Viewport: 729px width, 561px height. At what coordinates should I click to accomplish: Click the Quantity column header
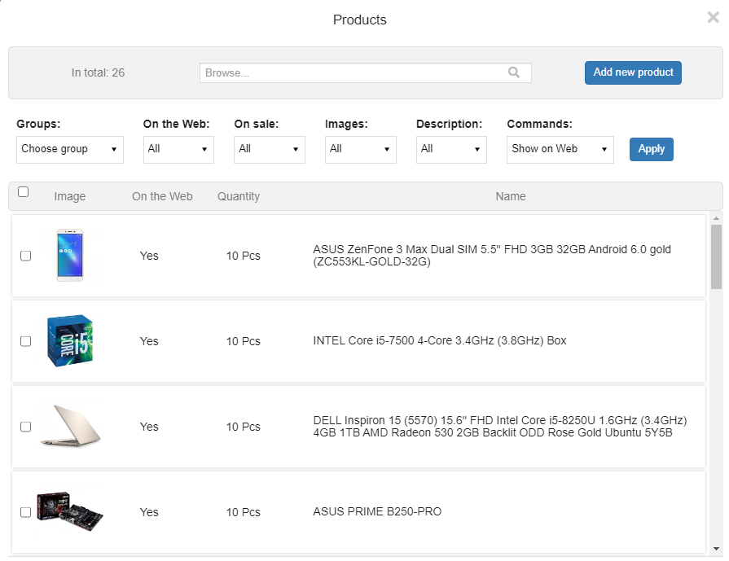click(x=239, y=196)
